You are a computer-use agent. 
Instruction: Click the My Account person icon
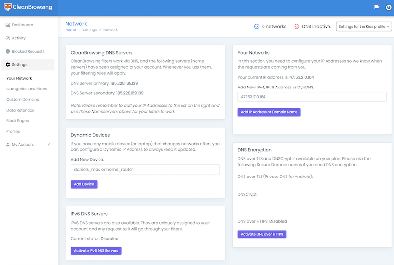tap(8, 144)
